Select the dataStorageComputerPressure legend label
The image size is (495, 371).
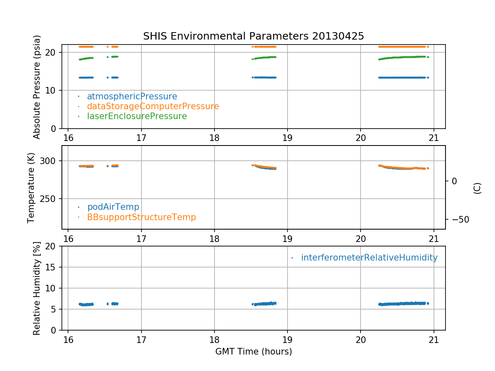(x=153, y=106)
